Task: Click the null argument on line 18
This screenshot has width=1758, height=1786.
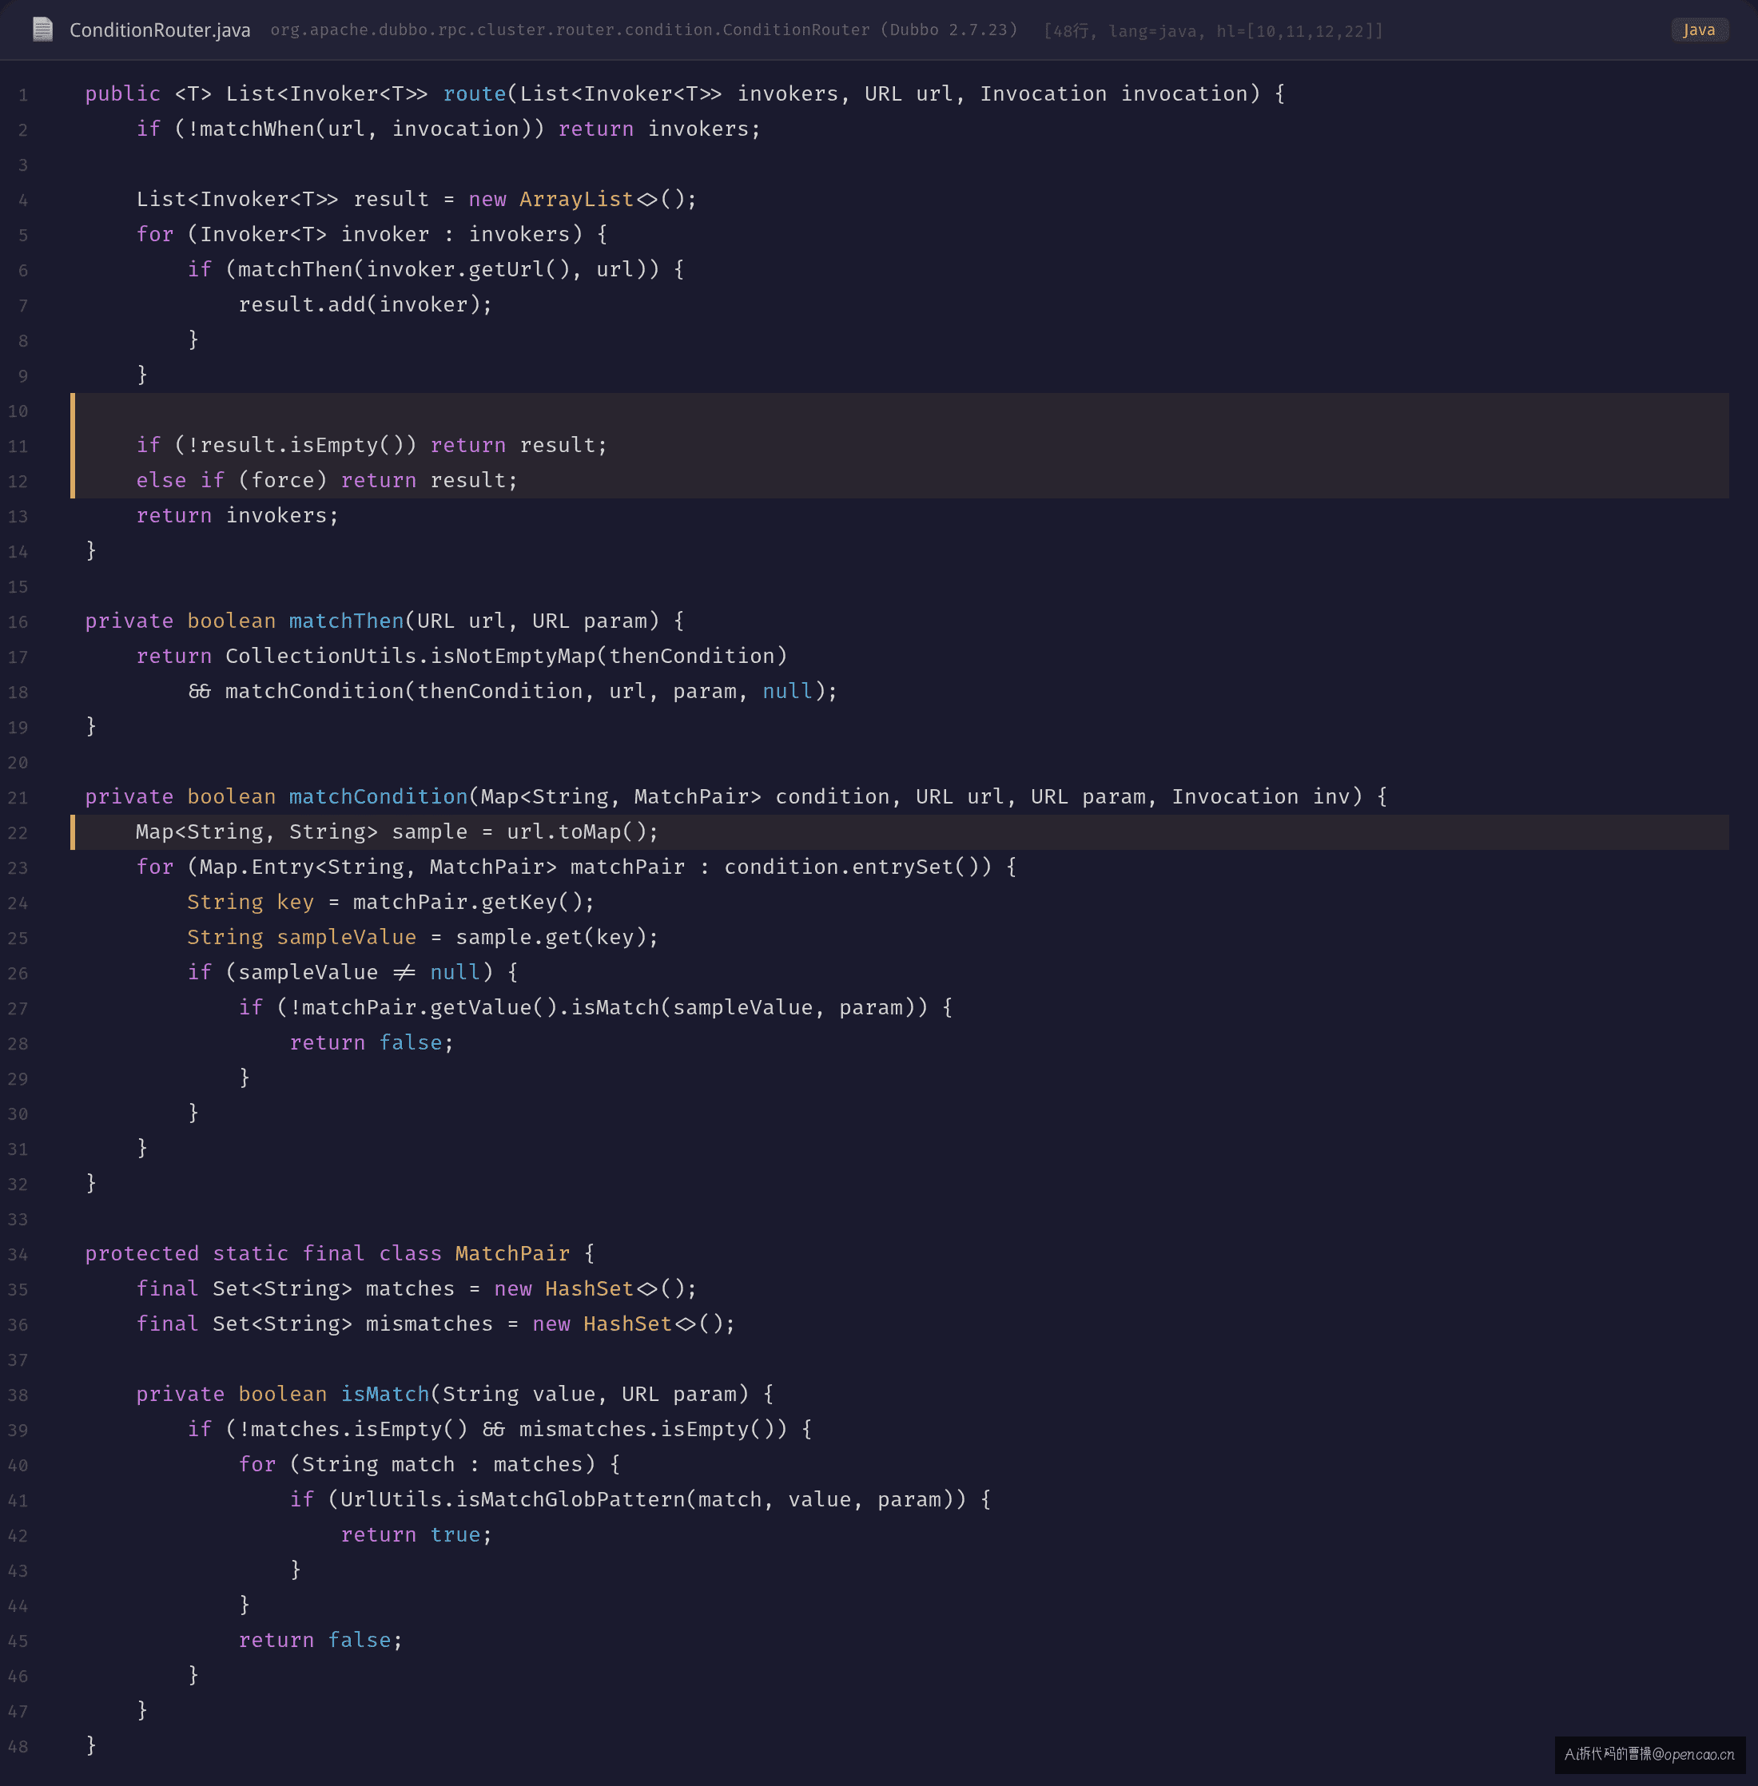Action: coord(788,690)
